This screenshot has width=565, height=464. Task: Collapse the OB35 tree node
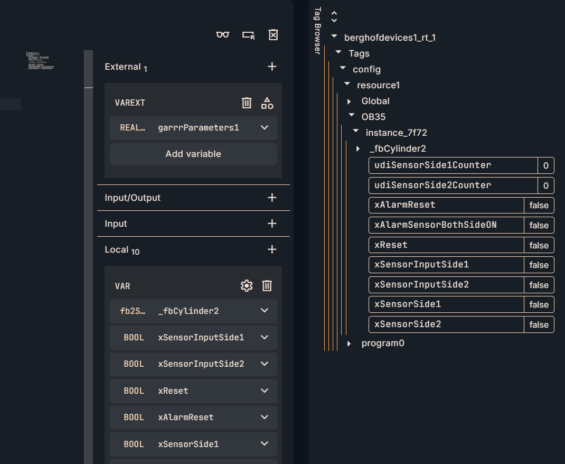pos(352,116)
